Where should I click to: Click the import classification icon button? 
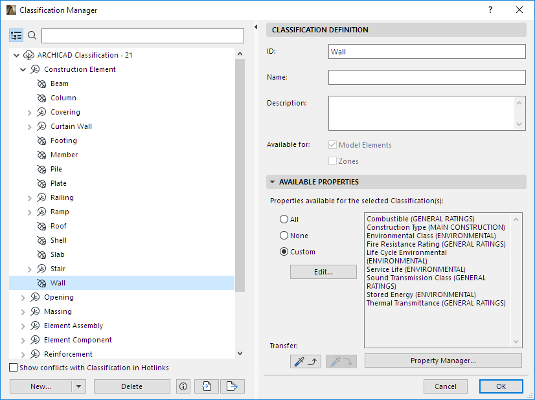(206, 386)
